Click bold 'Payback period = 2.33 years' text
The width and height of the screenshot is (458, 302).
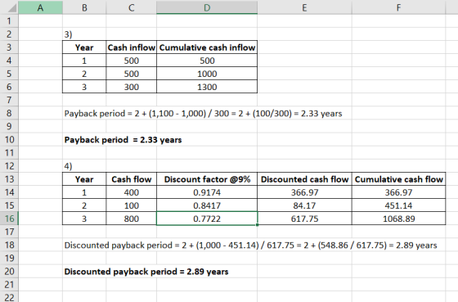(123, 140)
